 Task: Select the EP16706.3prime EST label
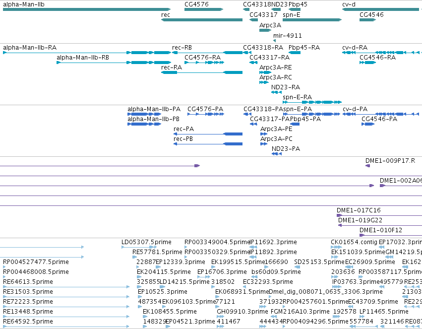click(x=222, y=272)
